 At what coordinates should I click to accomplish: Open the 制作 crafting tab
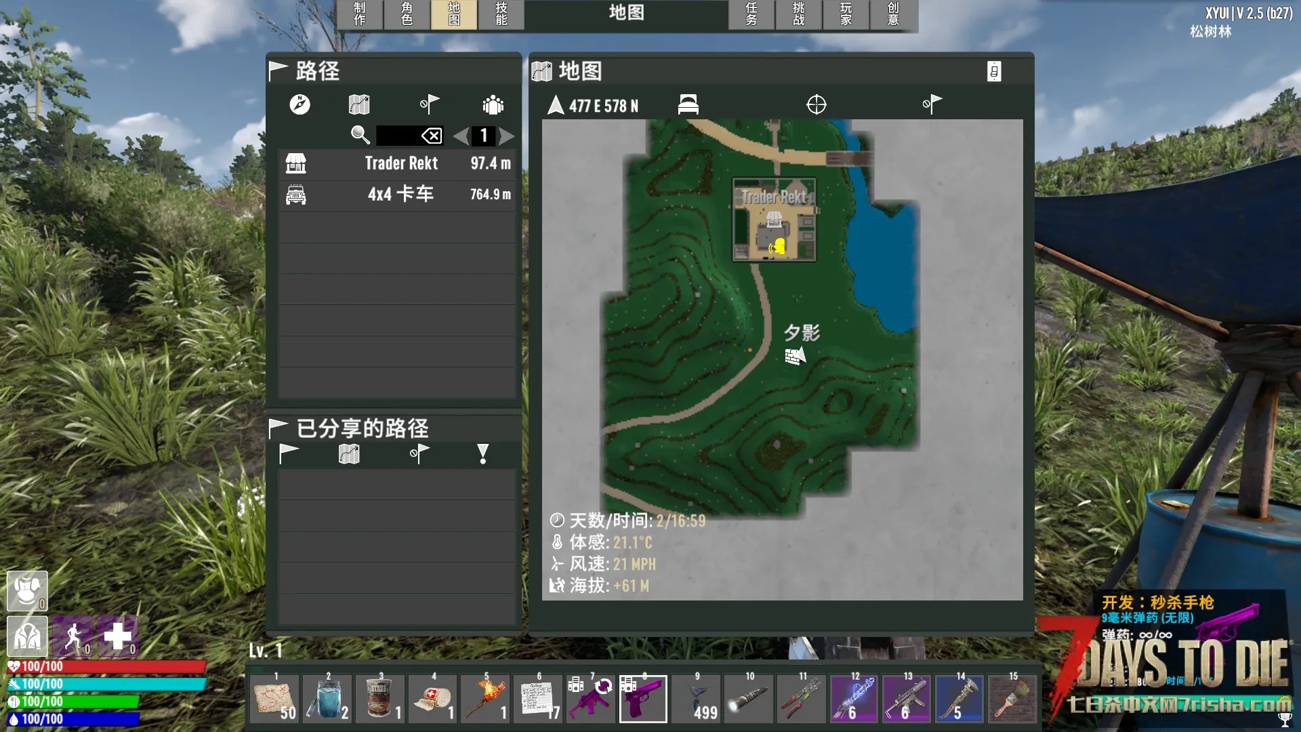click(x=360, y=14)
